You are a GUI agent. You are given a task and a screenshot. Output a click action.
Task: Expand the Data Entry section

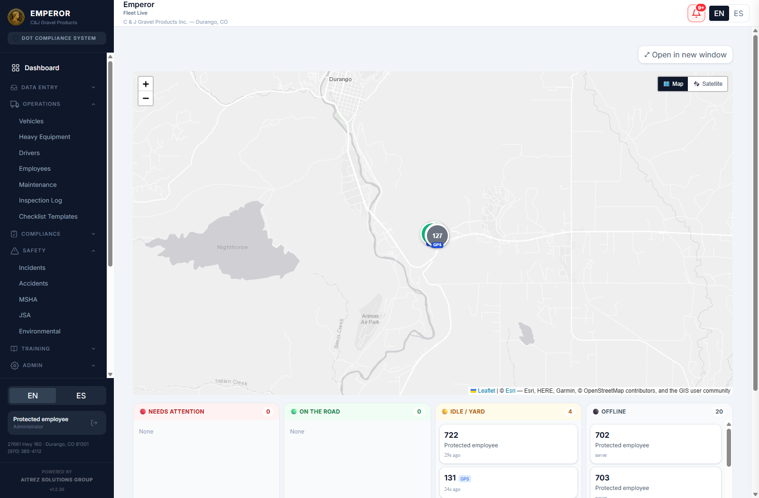[x=53, y=87]
